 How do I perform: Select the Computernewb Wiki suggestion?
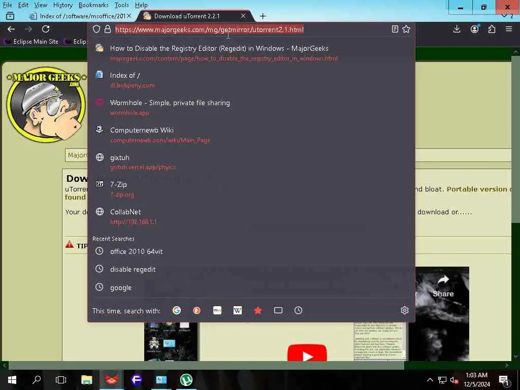251,135
